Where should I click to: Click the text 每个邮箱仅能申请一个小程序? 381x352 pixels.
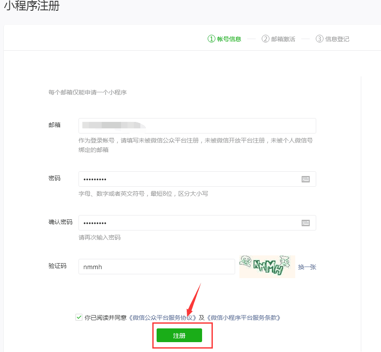[88, 92]
